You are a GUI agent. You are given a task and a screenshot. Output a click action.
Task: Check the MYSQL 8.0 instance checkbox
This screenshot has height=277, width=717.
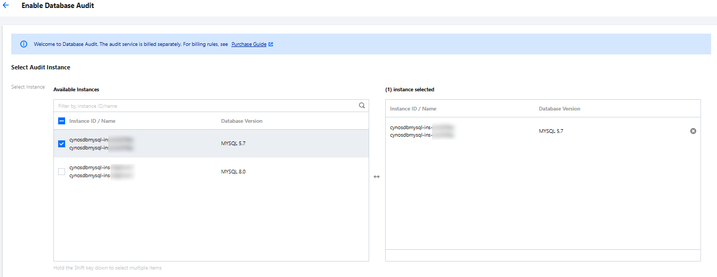[x=61, y=171]
